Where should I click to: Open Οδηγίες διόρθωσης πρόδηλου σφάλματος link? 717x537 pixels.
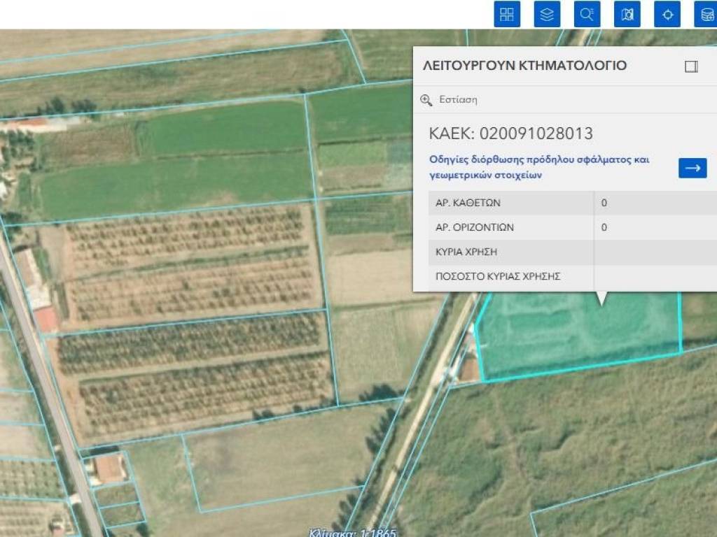(539, 168)
